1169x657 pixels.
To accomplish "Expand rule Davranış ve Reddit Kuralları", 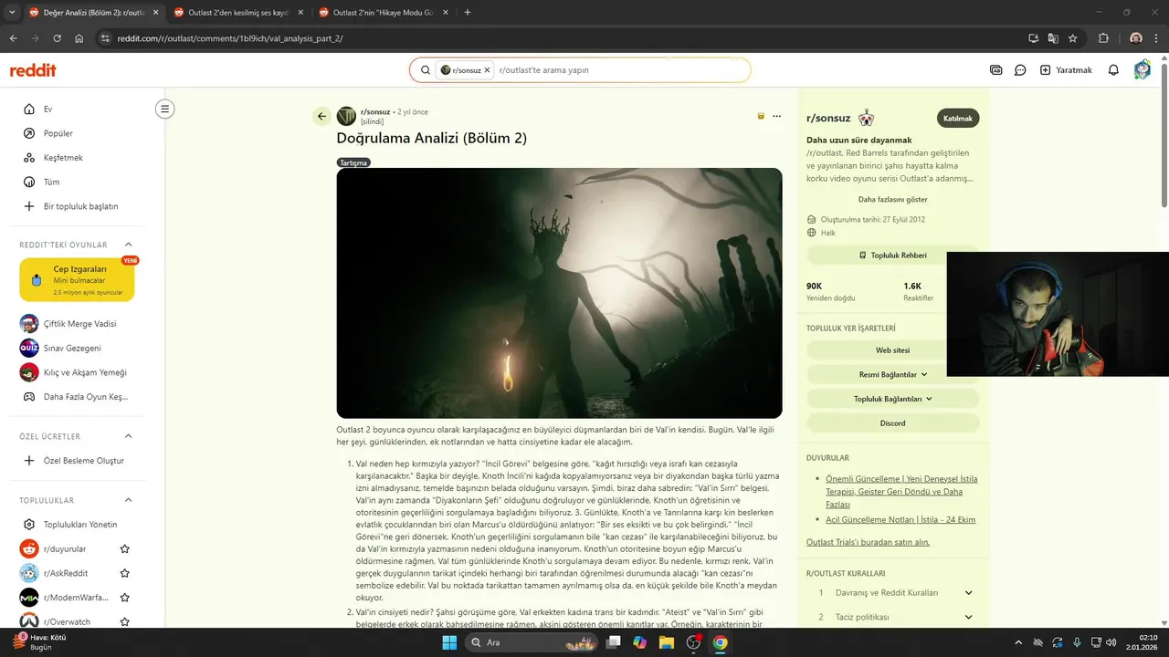I will (892, 592).
